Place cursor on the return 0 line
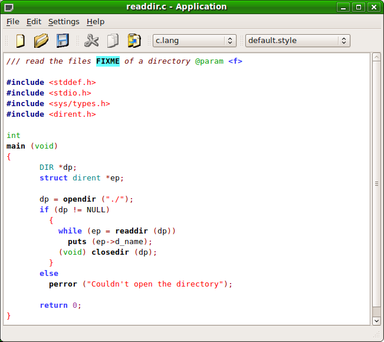This screenshot has width=384, height=342. 60,305
